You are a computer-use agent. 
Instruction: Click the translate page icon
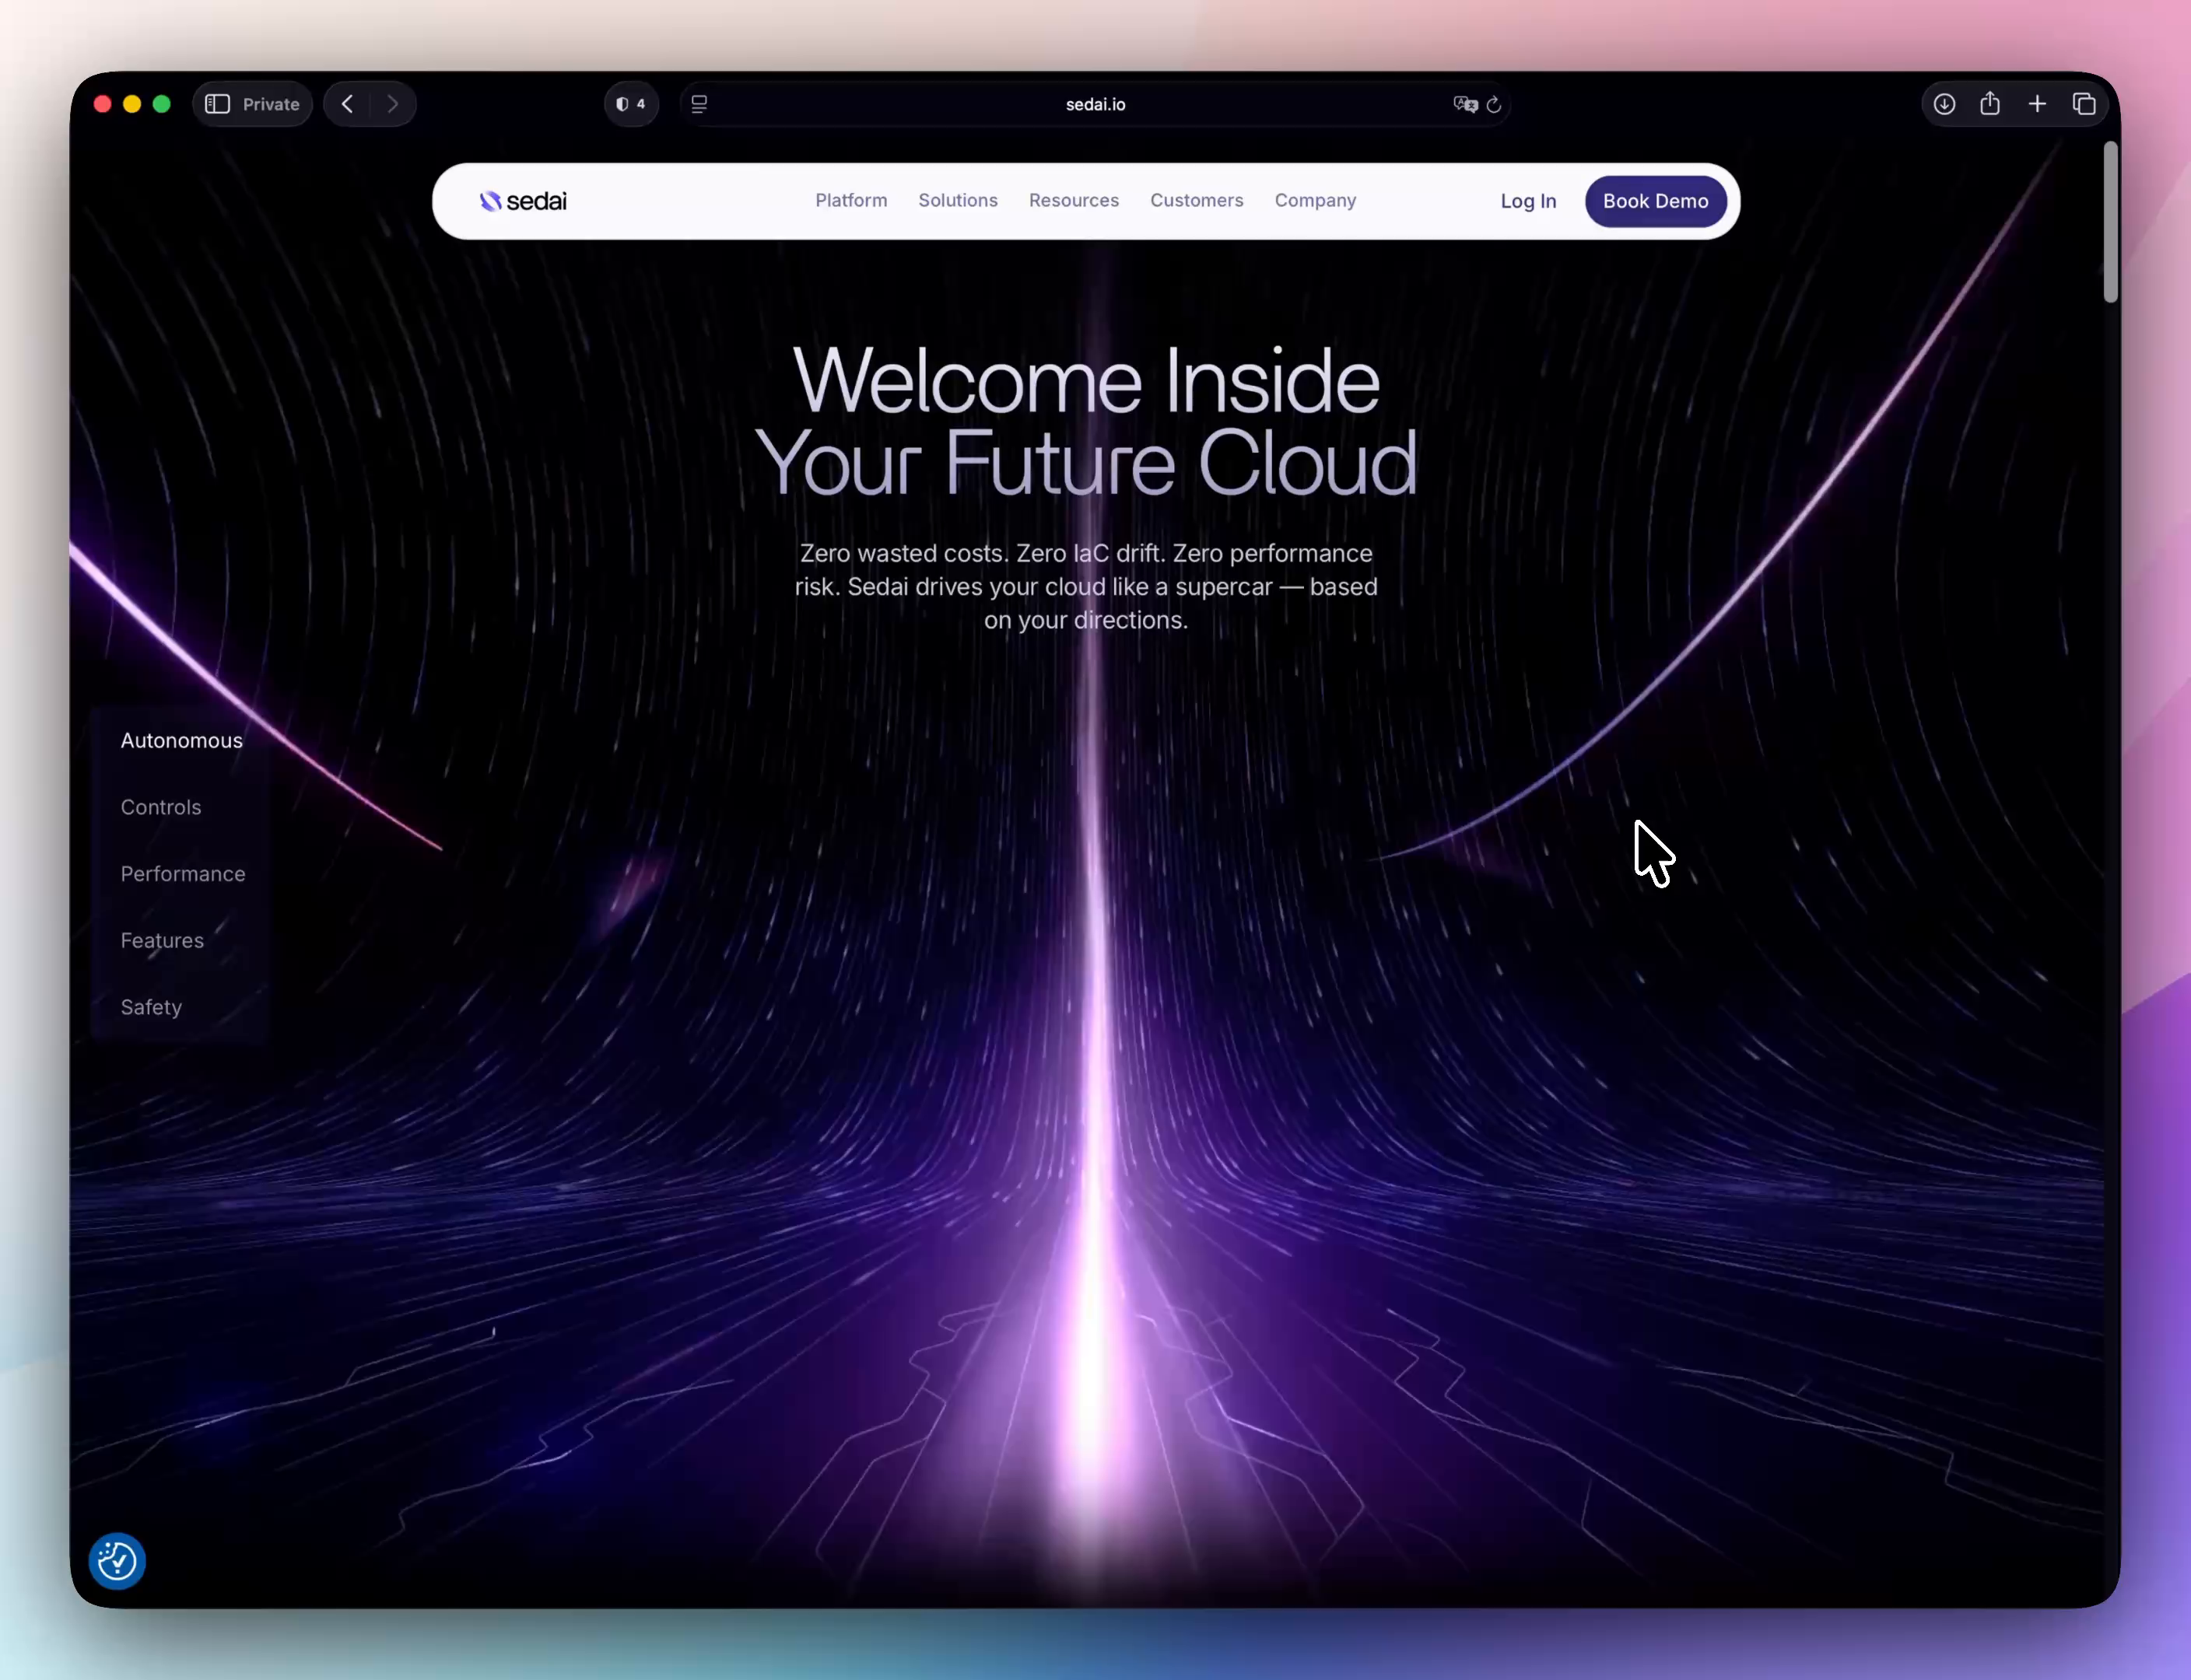coord(1466,104)
